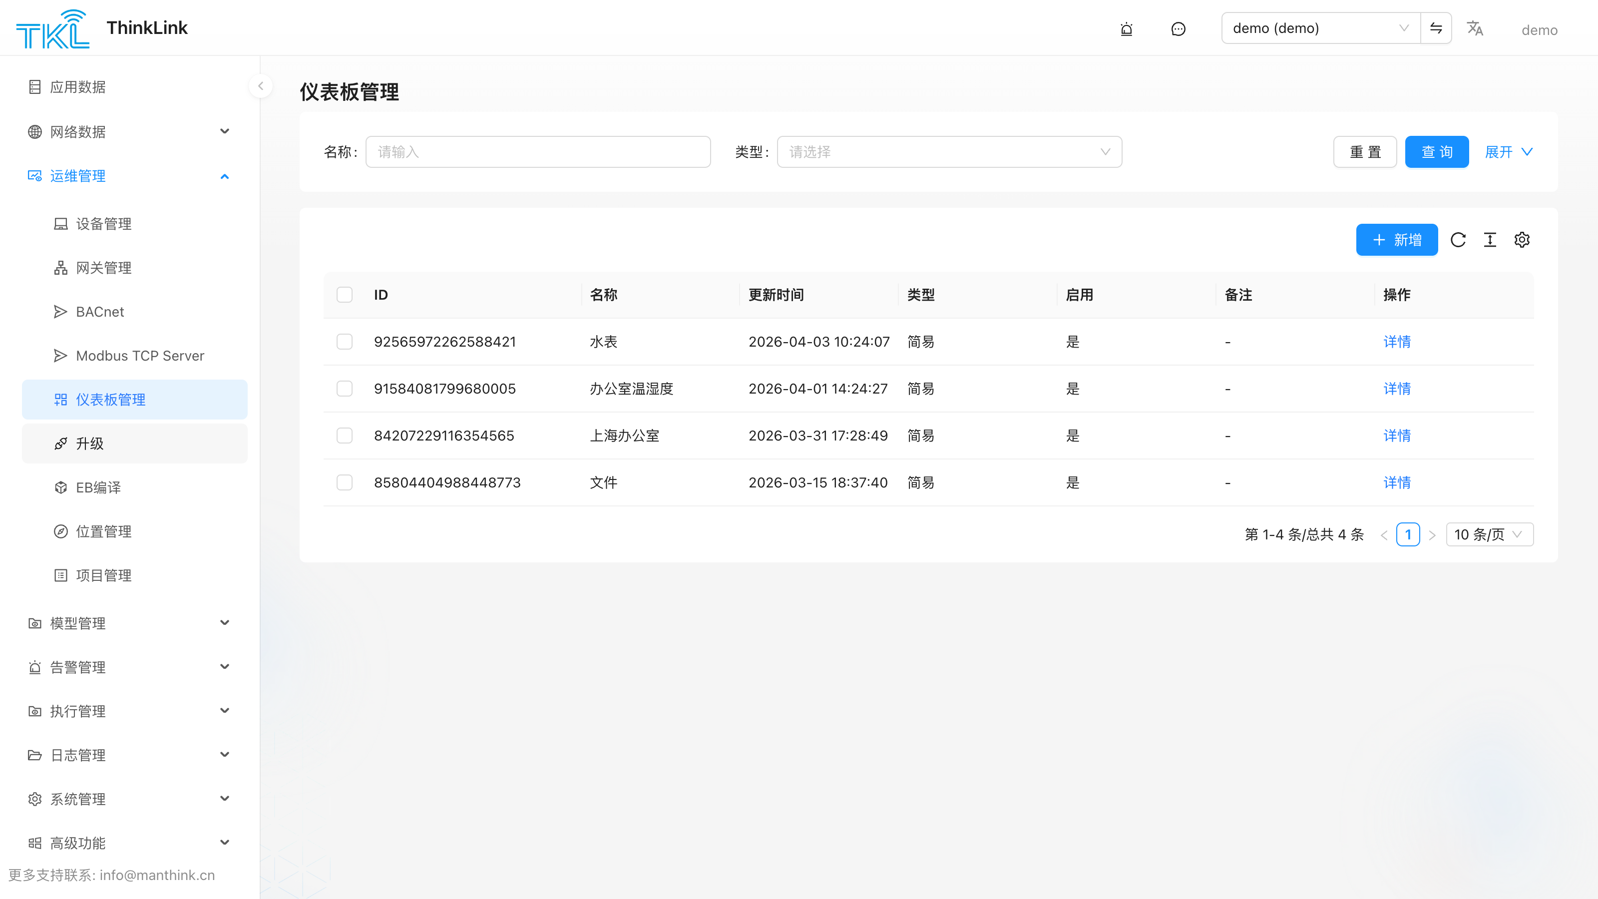This screenshot has height=899, width=1598.
Task: Click the 告警管理 alarm icon
Action: pyautogui.click(x=35, y=668)
